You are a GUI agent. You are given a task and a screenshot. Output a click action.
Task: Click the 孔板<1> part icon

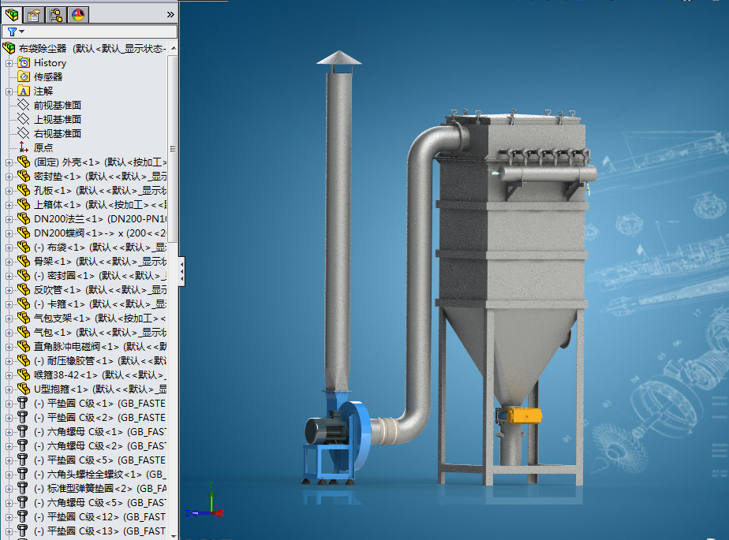24,190
